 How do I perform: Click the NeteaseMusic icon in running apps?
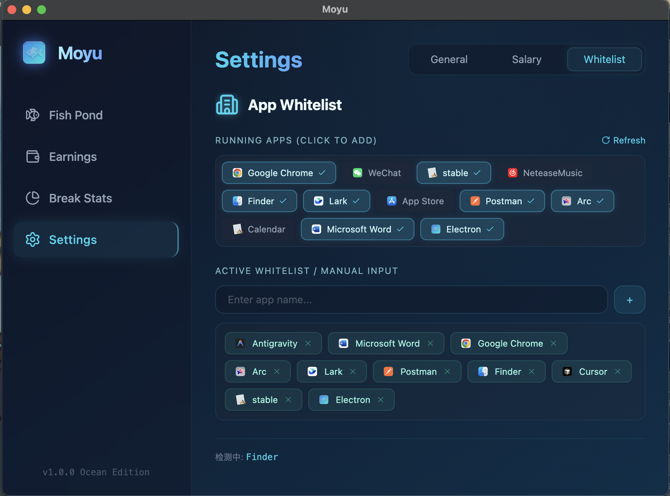click(x=512, y=173)
